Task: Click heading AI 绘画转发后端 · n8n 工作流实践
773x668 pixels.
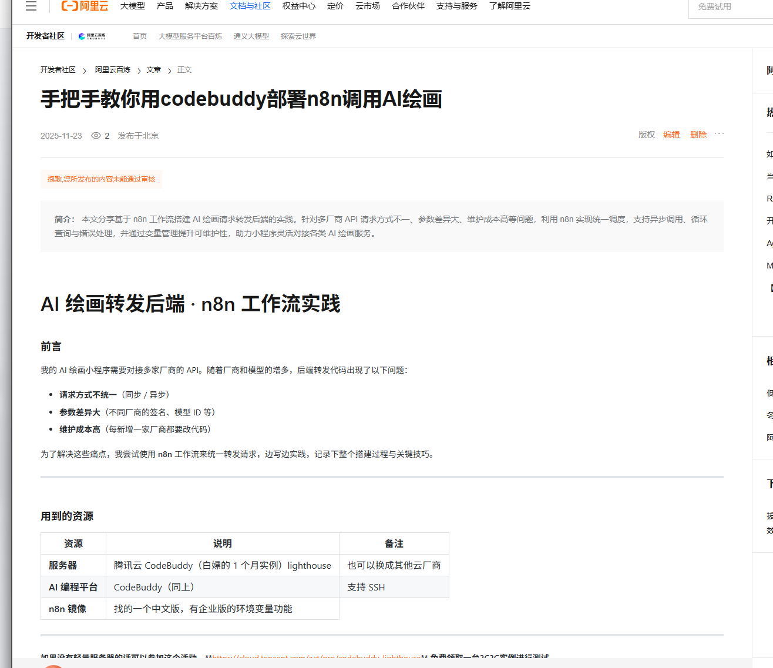Action: 190,304
